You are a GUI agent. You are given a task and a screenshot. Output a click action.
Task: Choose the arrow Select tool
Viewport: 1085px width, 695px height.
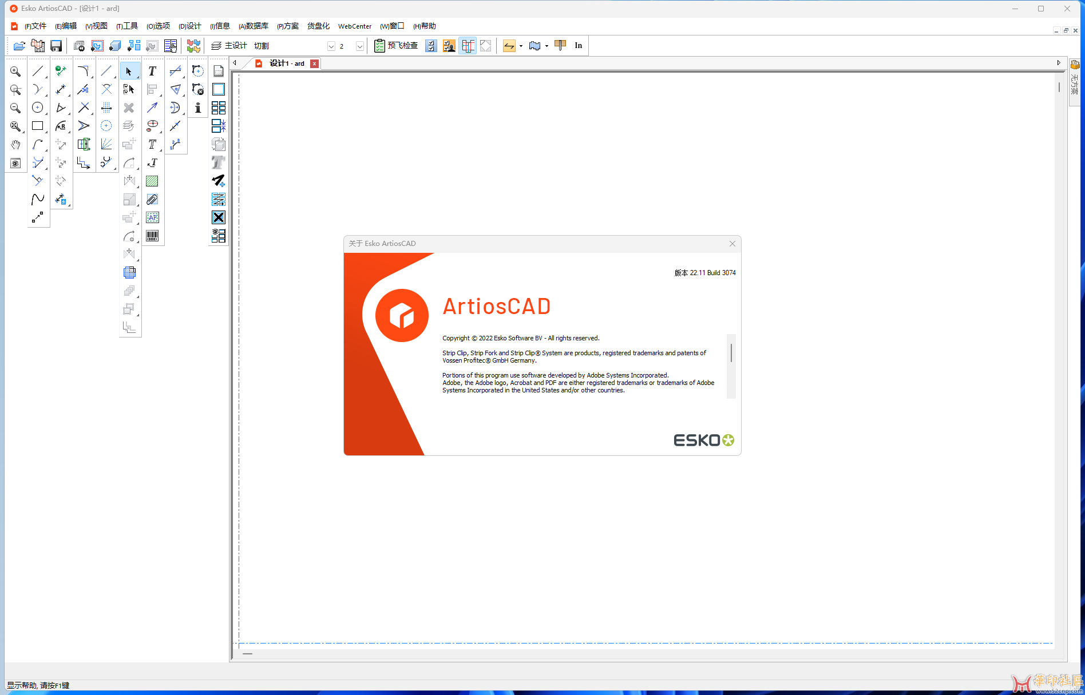129,72
